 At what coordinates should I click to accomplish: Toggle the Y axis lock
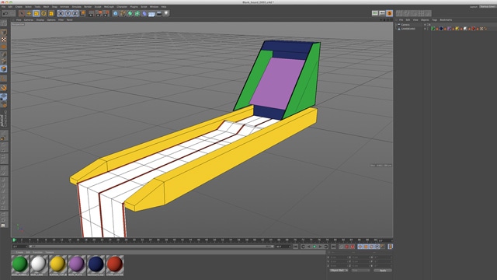click(x=68, y=13)
